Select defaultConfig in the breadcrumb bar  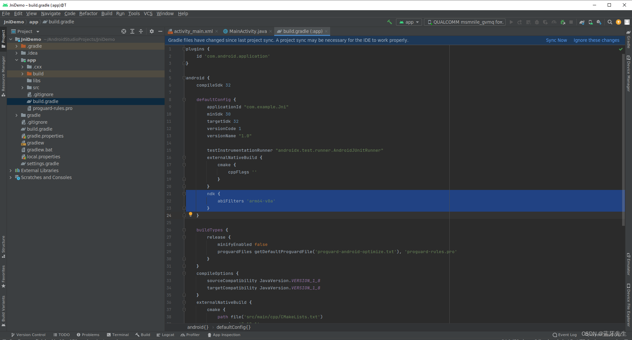[234, 327]
